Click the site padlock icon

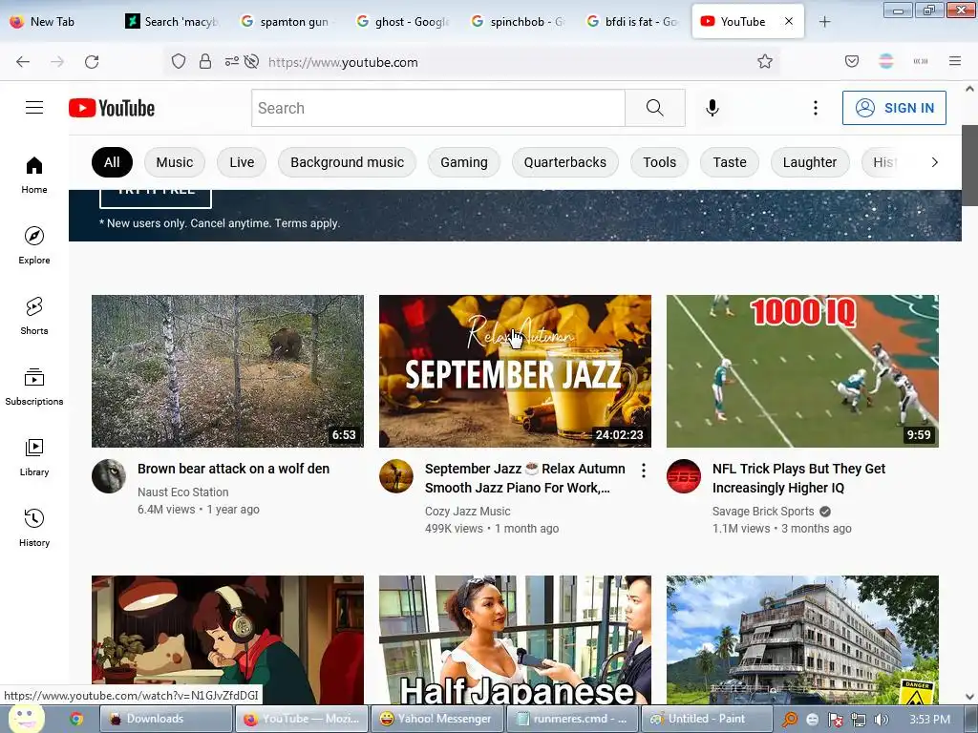point(205,62)
